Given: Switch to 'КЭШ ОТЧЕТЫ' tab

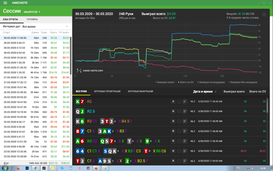Looking at the screenshot, I should (11, 20).
